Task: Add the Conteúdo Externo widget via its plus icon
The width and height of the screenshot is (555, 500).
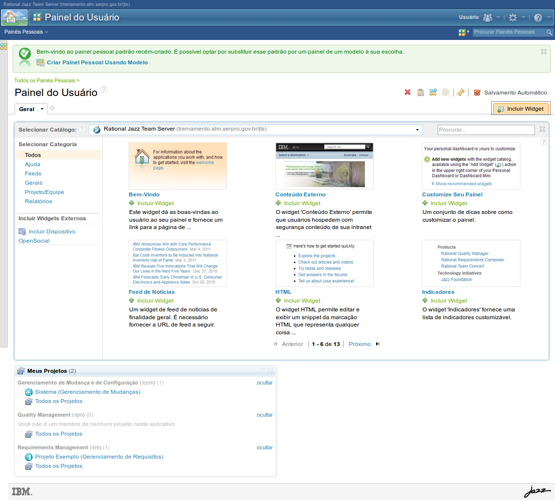Action: pyautogui.click(x=278, y=203)
